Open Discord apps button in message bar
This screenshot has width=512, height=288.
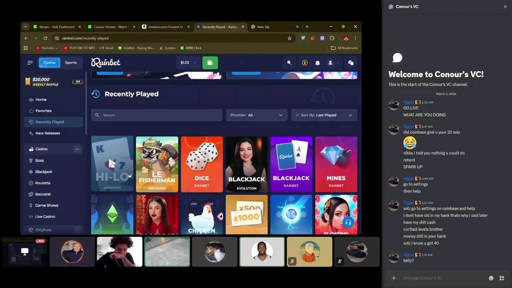click(x=502, y=278)
